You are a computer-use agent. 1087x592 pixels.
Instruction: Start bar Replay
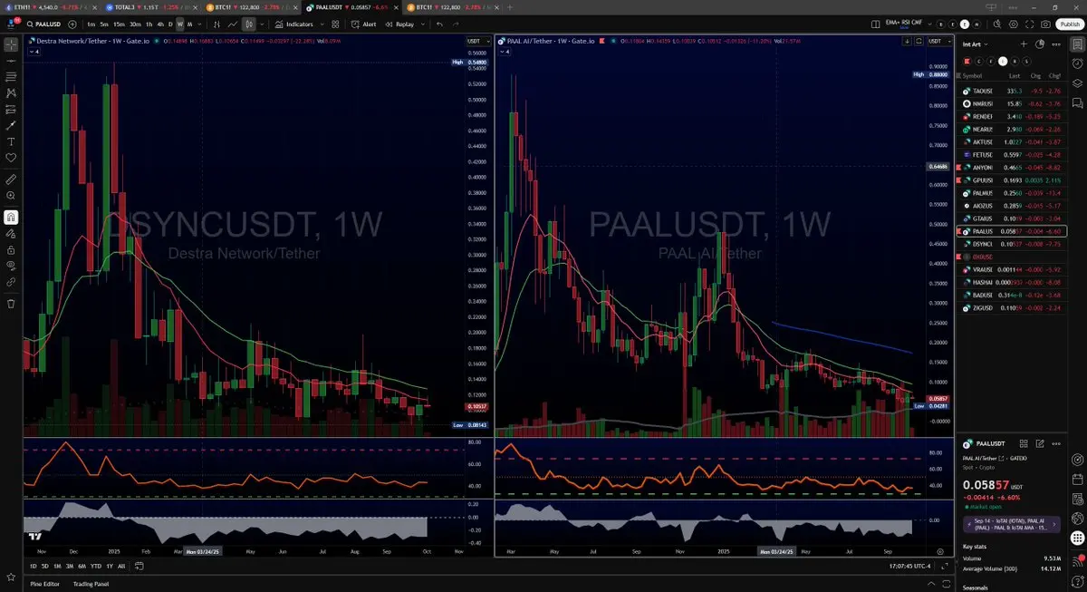click(399, 24)
